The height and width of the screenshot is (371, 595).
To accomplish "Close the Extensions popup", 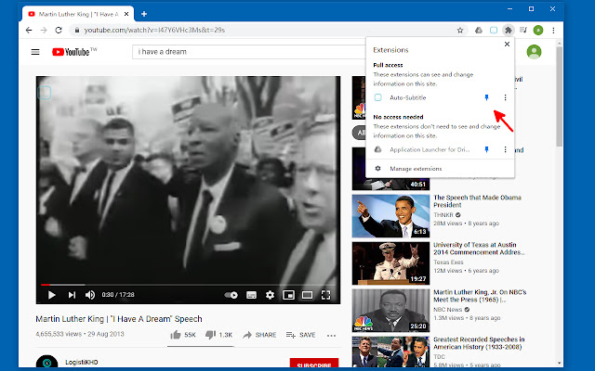I will (x=507, y=45).
